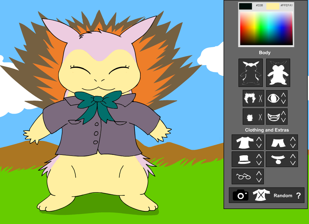Cycle shorts with down arrow

(x=293, y=146)
